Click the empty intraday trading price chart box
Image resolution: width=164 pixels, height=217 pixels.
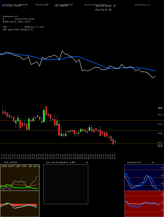(66, 184)
